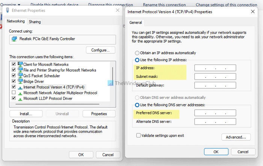Select the Client for Microsoft Networks icon
This screenshot has width=263, height=166.
tap(20, 64)
